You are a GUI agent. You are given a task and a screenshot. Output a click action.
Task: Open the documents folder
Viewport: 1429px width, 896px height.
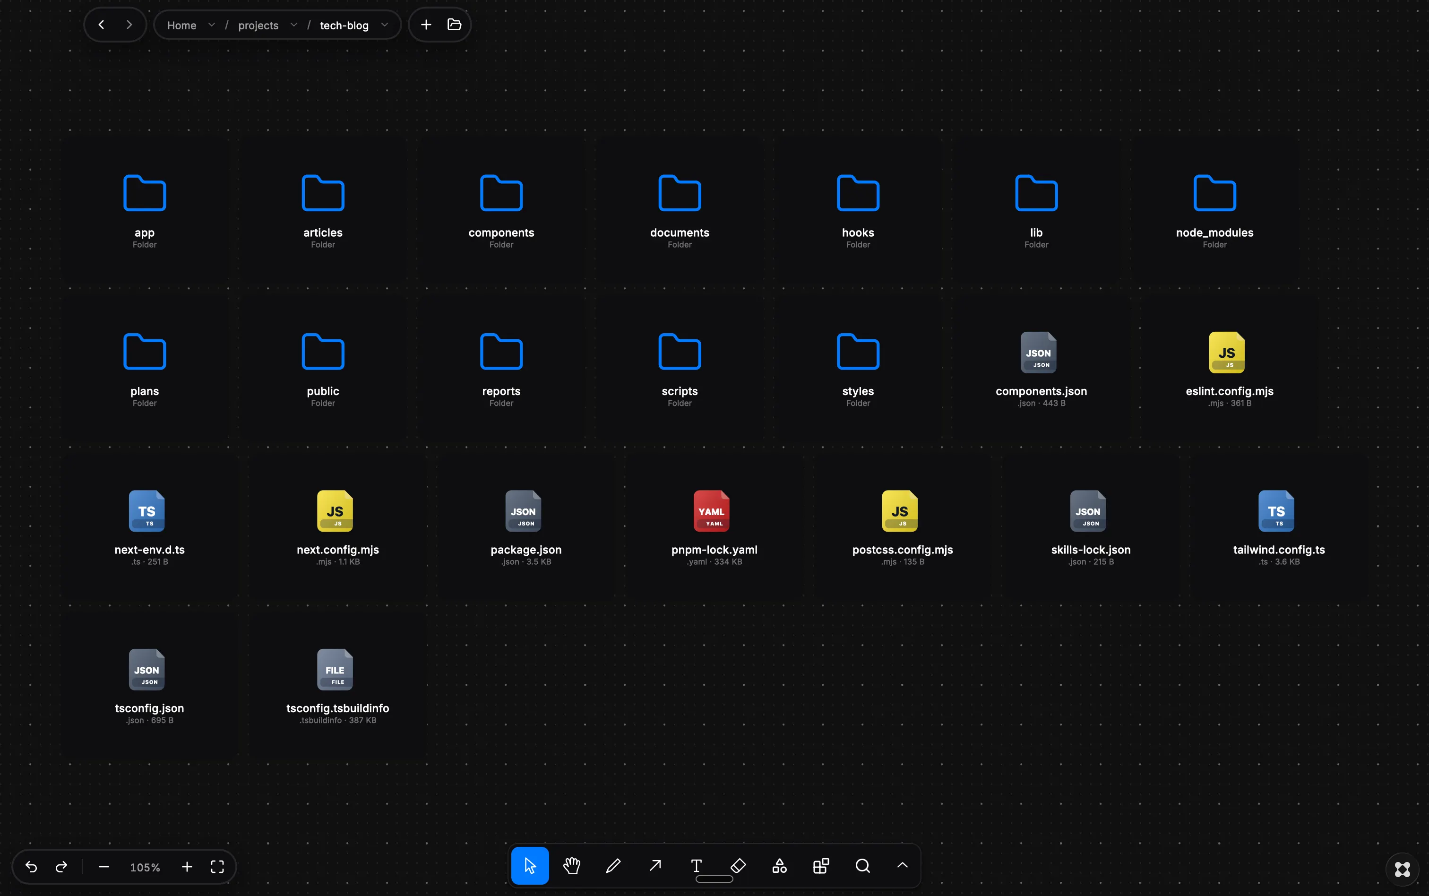click(x=680, y=211)
